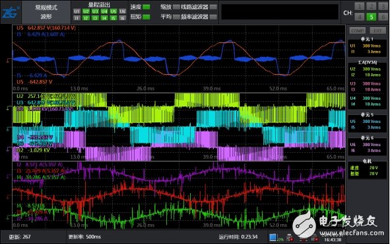390x244 pixels.
Task: Click the empty black message display box
Action: tap(280, 12)
